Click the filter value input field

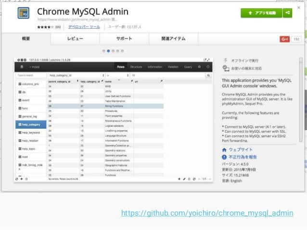[x=168, y=75]
